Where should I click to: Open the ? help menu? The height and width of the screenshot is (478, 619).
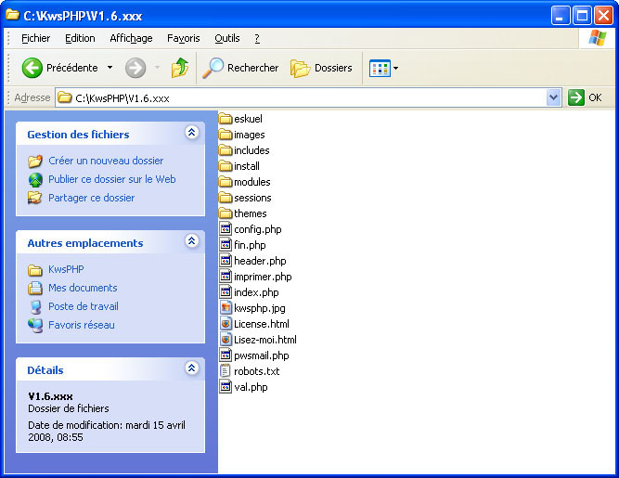click(257, 38)
